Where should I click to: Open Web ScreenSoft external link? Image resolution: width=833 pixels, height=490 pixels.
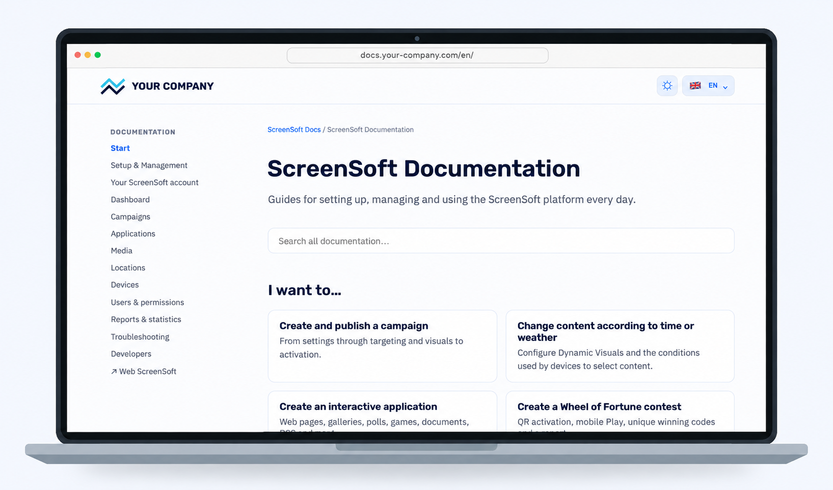[144, 371]
